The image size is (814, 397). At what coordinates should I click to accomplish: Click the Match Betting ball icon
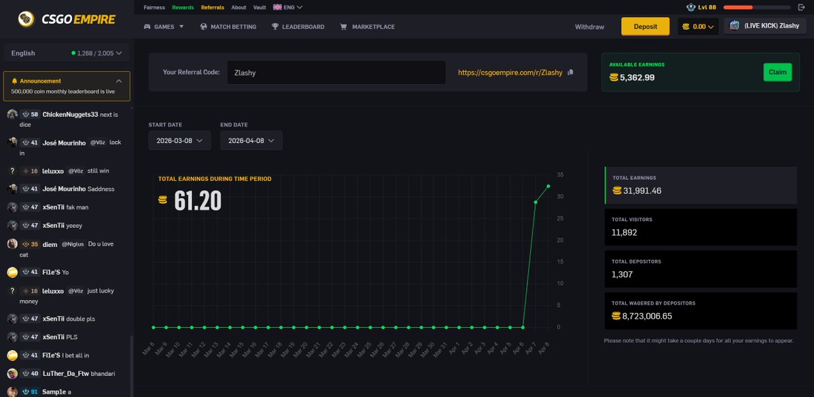tap(204, 26)
